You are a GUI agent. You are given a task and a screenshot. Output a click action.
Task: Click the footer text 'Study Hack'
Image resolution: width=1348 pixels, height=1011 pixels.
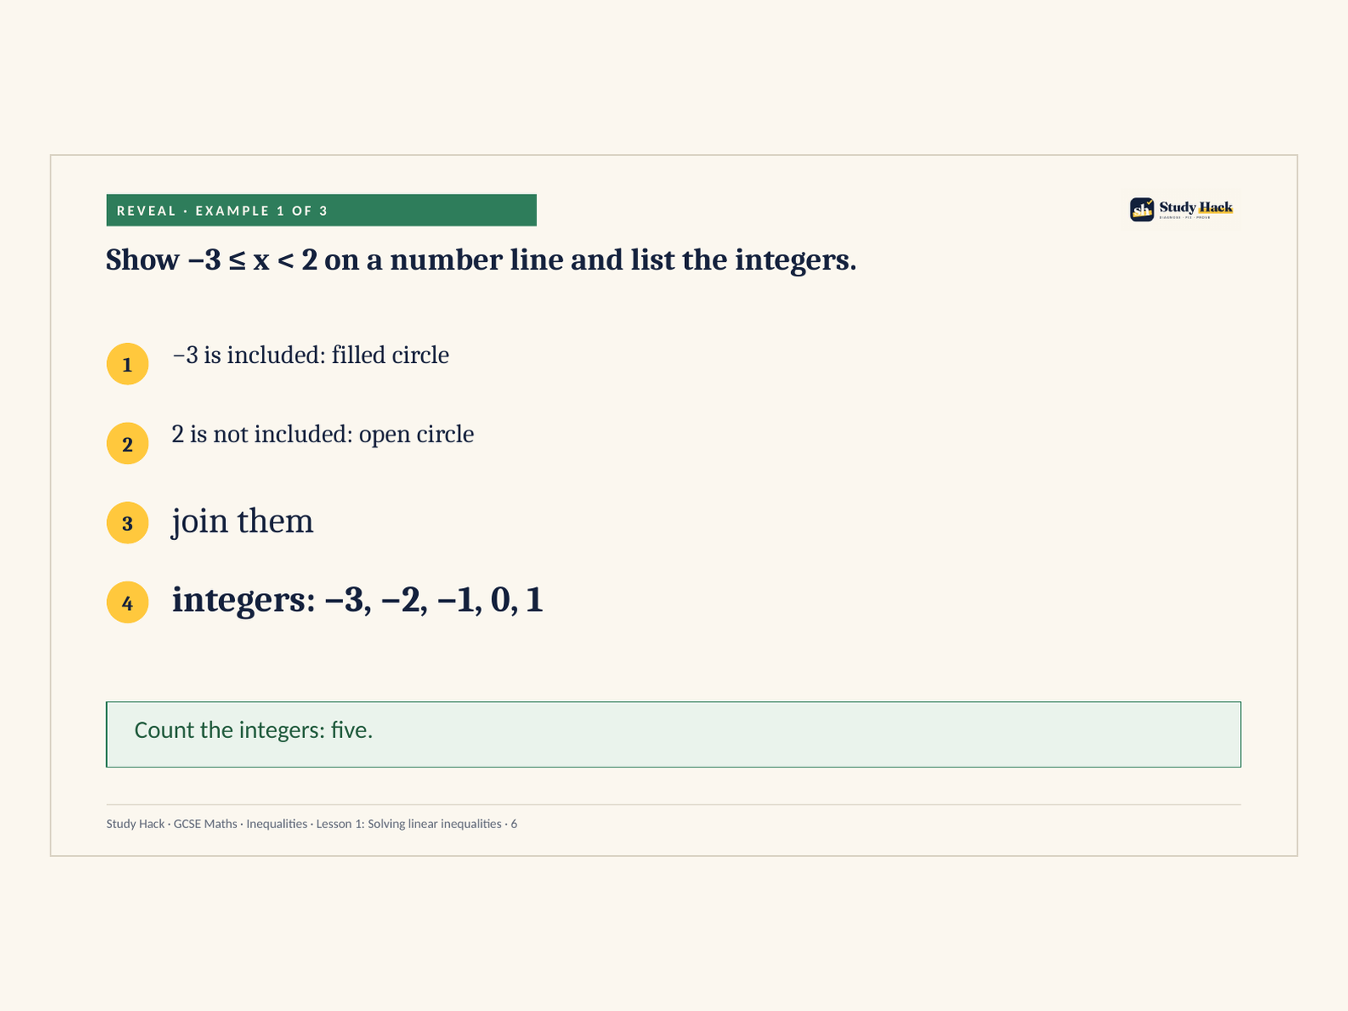136,824
